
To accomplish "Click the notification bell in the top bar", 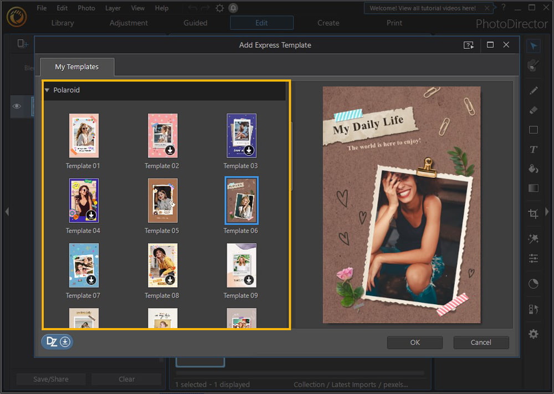I will pyautogui.click(x=233, y=8).
